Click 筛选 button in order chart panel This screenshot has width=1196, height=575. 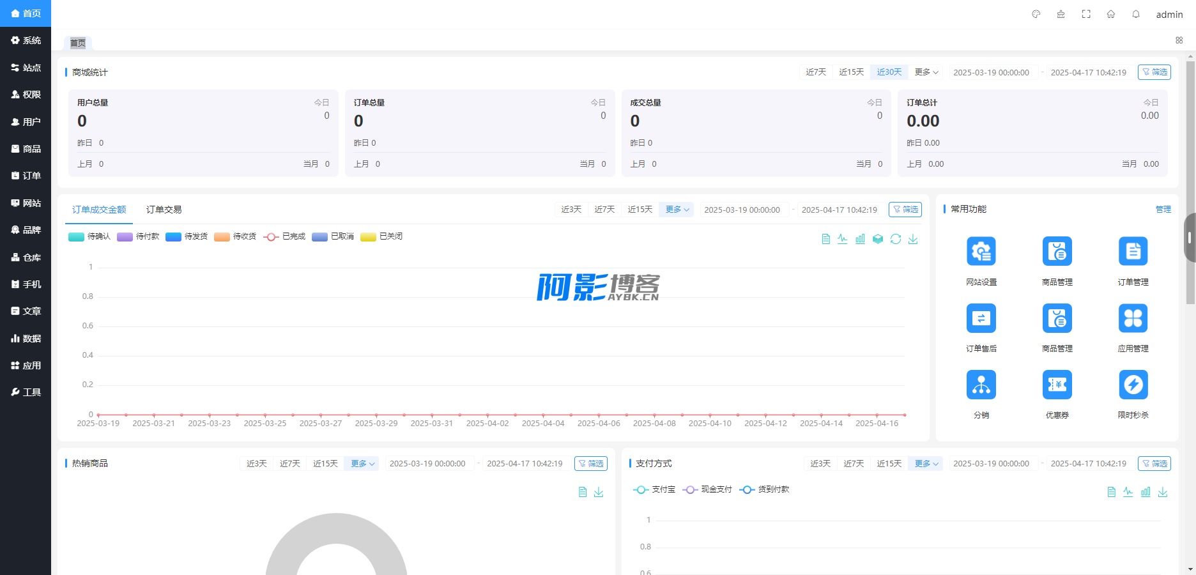[x=905, y=210]
